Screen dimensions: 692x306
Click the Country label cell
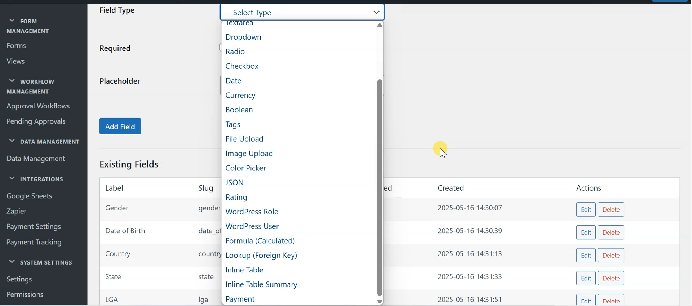pyautogui.click(x=118, y=254)
